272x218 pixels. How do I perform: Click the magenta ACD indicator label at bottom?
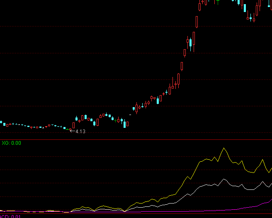[10, 216]
